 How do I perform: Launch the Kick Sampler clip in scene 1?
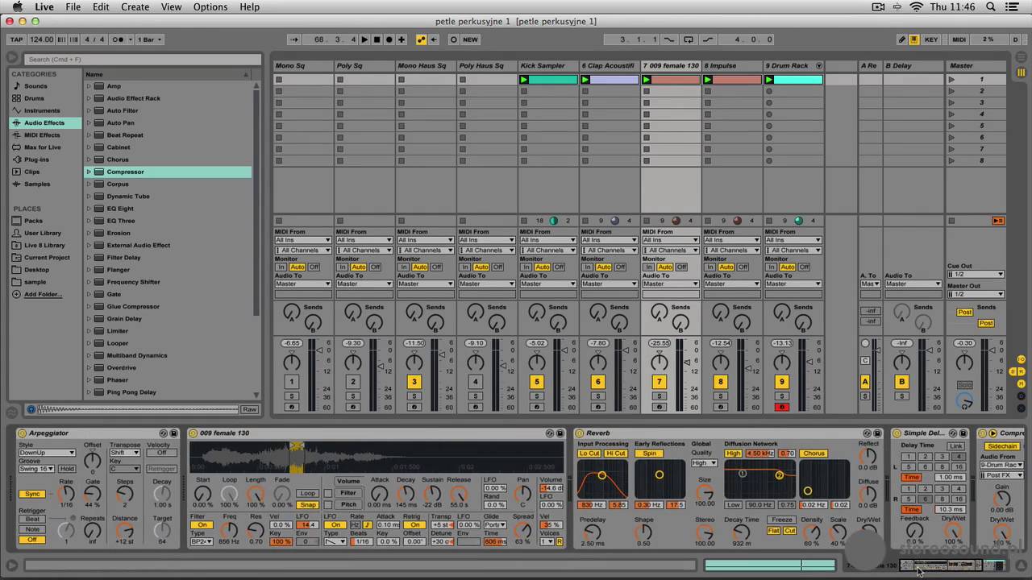pos(524,80)
